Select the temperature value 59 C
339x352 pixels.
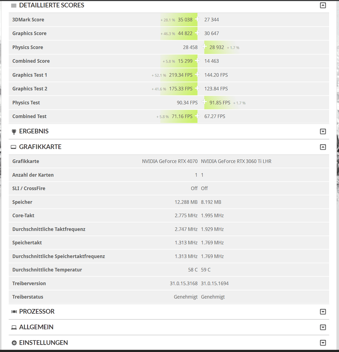[206, 270]
